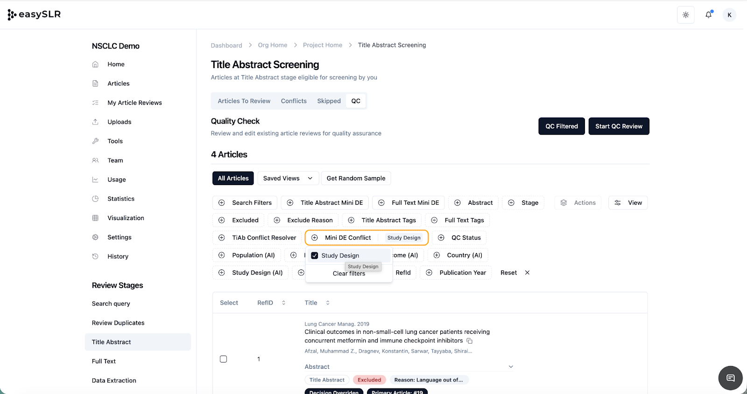This screenshot has width=747, height=394.
Task: Click Clear filters in the dropdown
Action: (349, 274)
